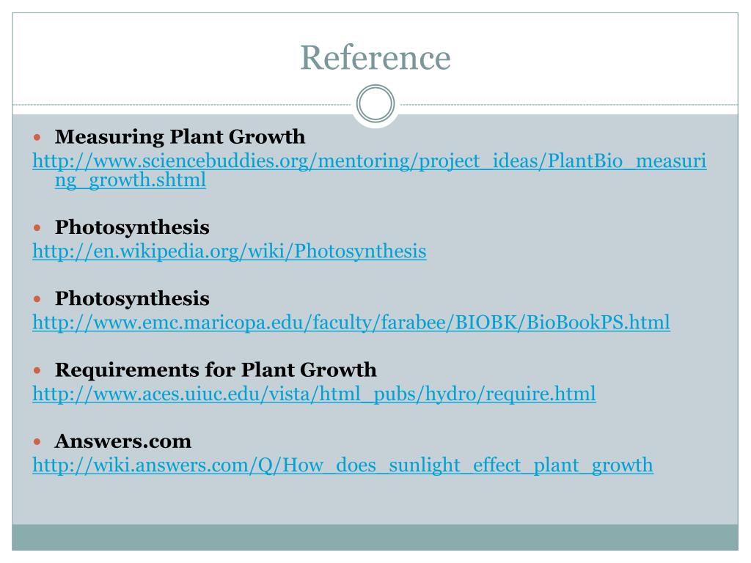Viewport: 751px width, 563px height.
Task: Open the aces.uiuc.edu require.html link
Action: (314, 394)
